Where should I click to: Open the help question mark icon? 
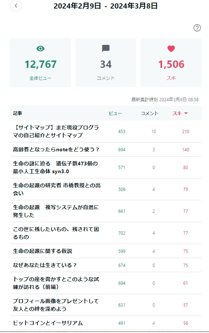197,28
